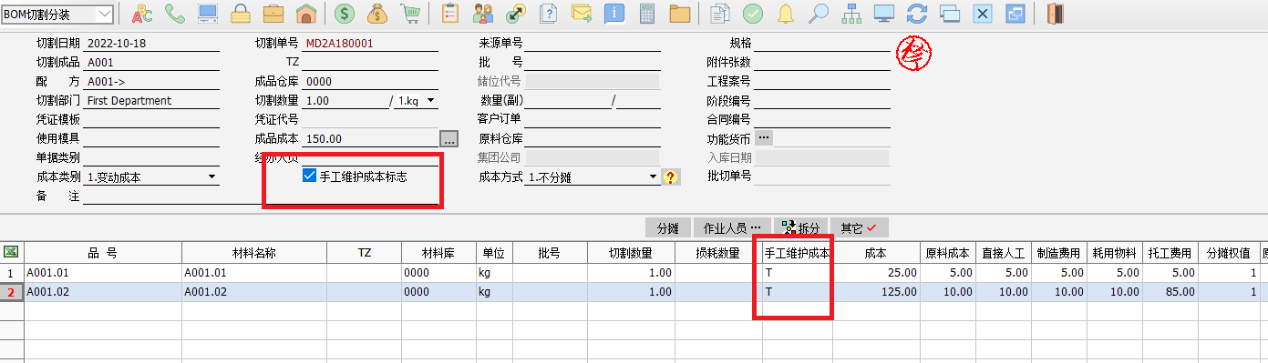Click cell A001.01 in 品号 column
Image resolution: width=1268 pixels, height=363 pixels.
tap(102, 272)
